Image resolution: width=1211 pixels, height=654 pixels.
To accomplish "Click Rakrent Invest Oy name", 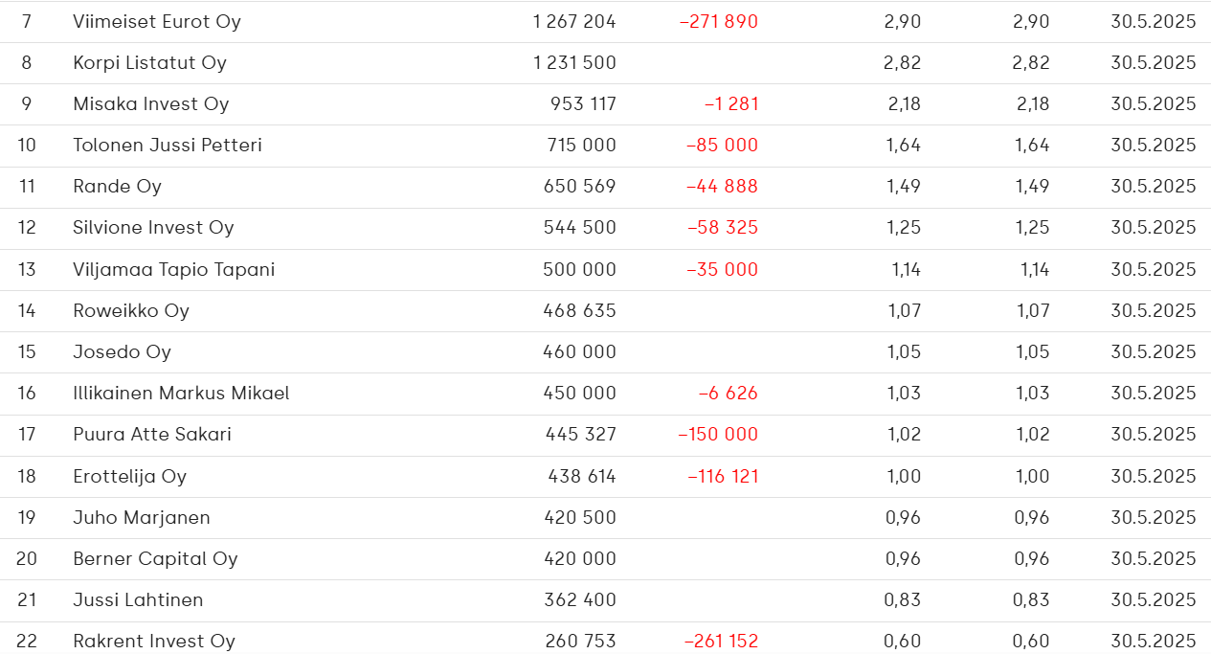I will (154, 641).
